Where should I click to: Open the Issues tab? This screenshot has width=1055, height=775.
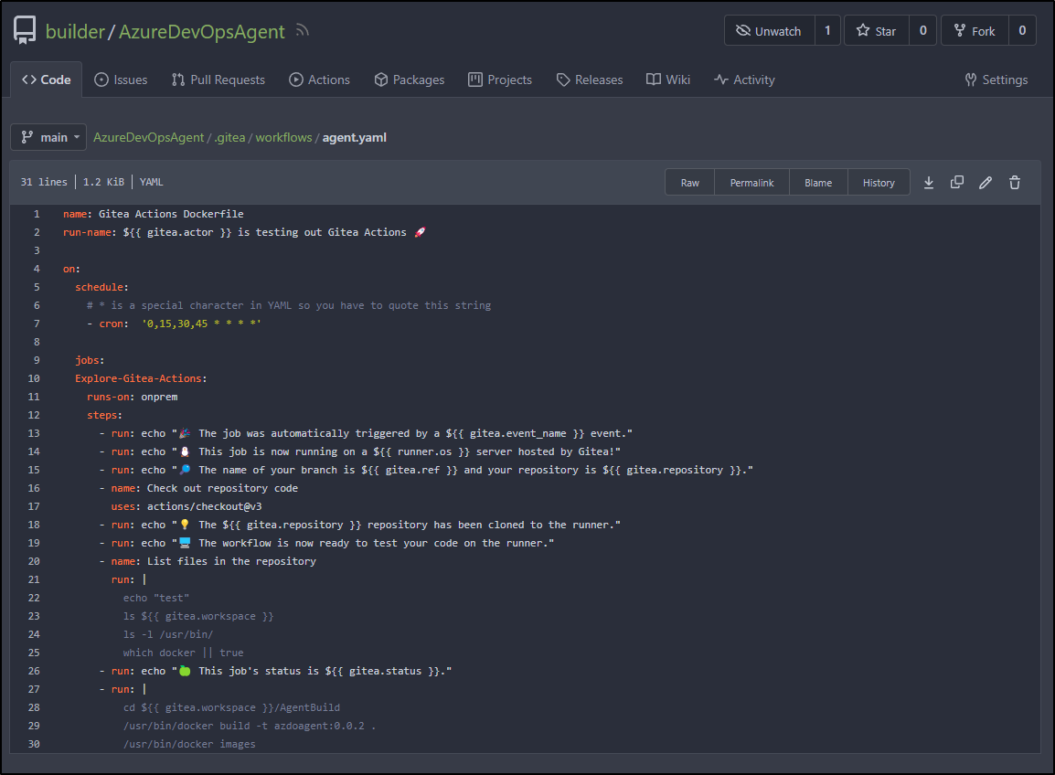click(121, 80)
